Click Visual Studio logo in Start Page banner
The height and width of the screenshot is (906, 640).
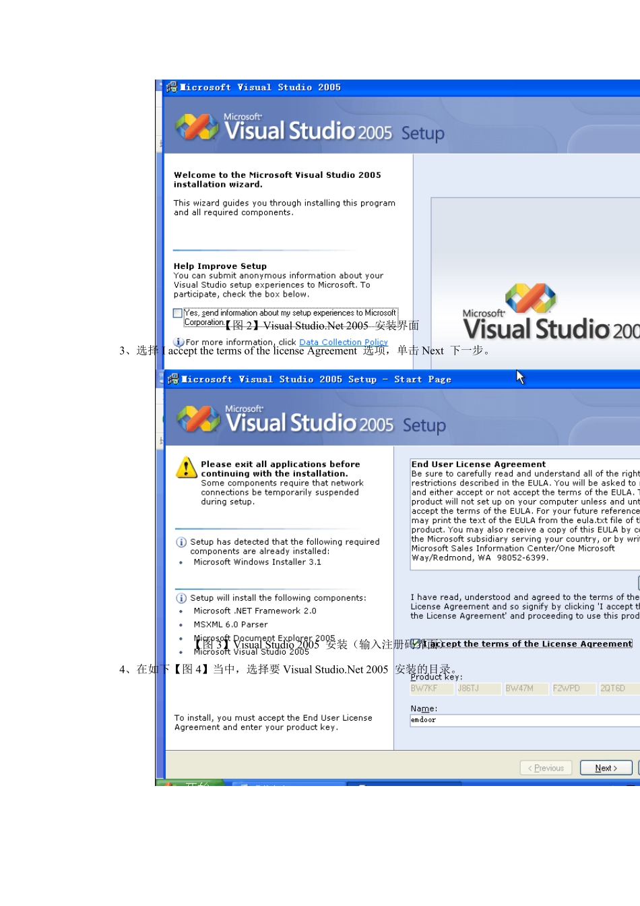pyautogui.click(x=199, y=419)
